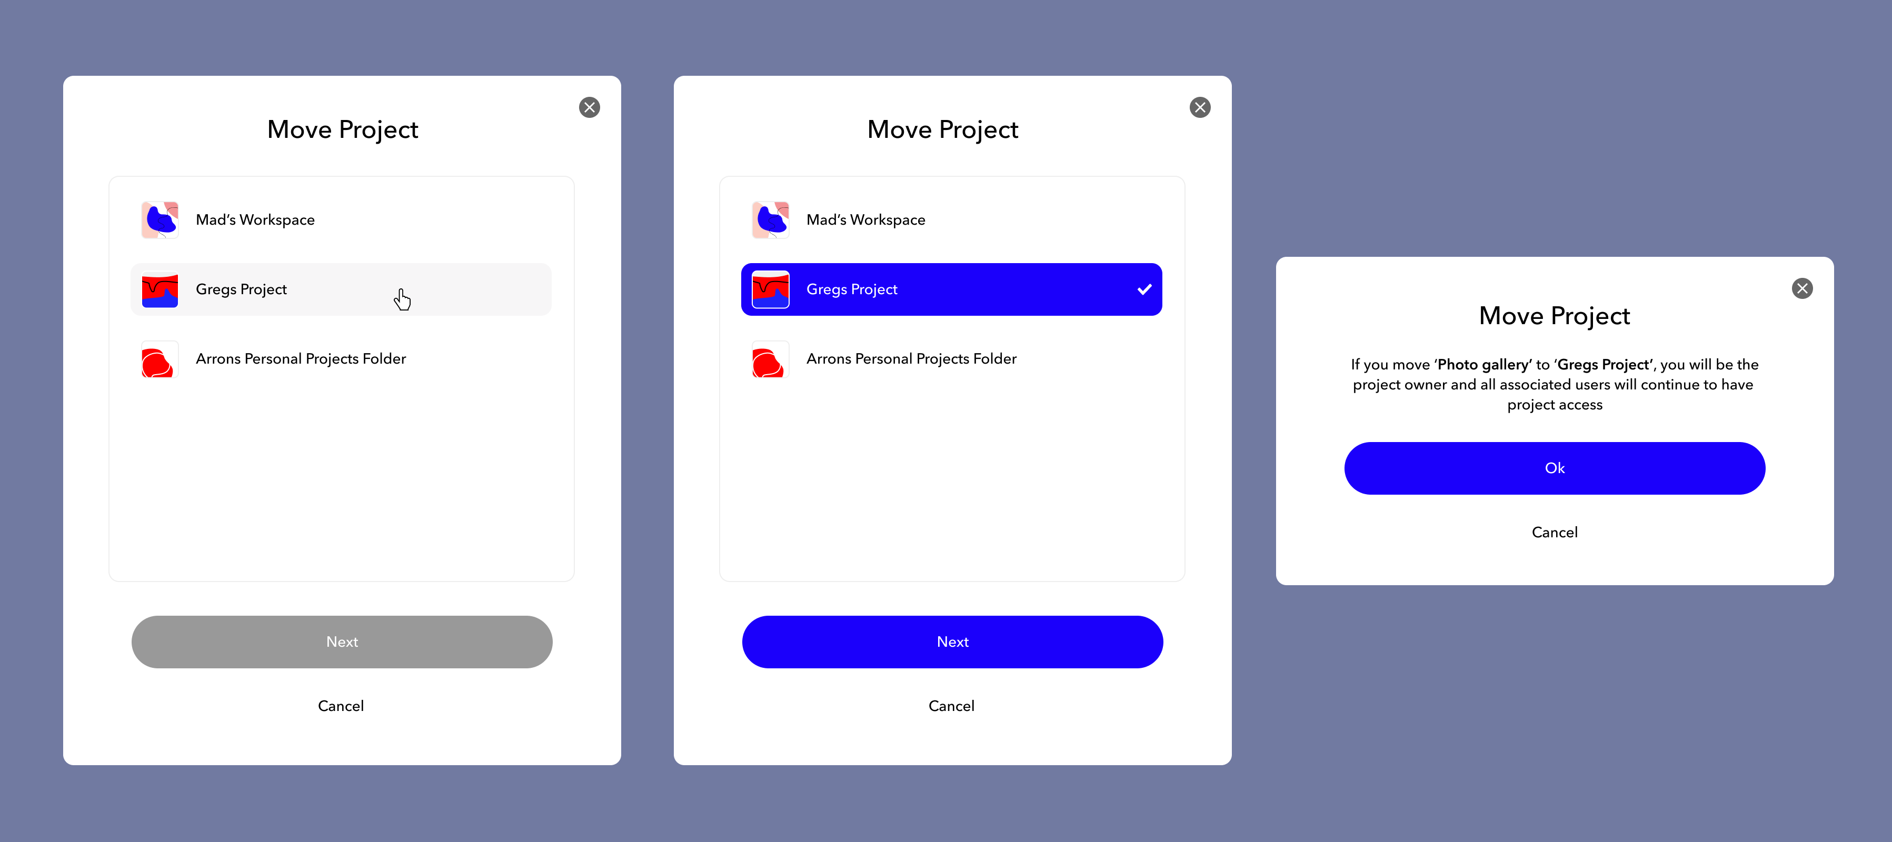The width and height of the screenshot is (1892, 842).
Task: Click Next in the middle Move Project dialog
Action: 951,640
